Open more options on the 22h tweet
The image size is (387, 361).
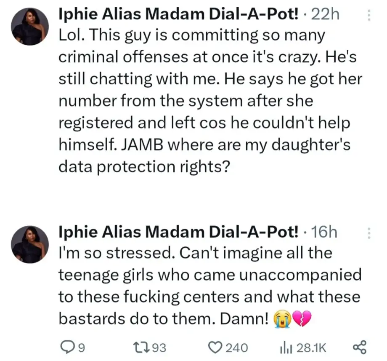[x=369, y=16]
